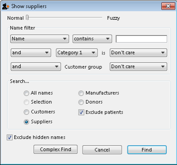The image size is (177, 165).
Task: Open the Category 1 dropdown
Action: coord(77,52)
